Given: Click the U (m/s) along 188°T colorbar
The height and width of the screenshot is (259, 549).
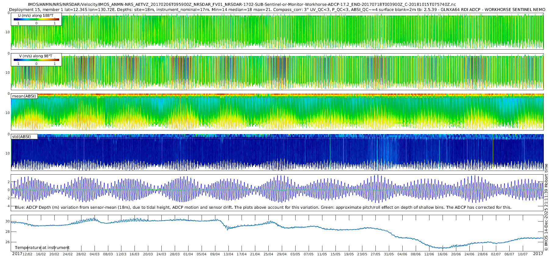Looking at the screenshot, I should coord(36,19).
